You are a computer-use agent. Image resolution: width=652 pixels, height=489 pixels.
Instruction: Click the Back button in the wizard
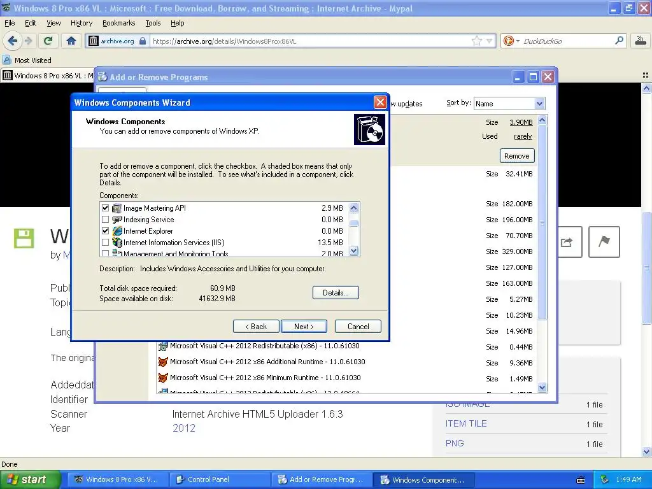(x=256, y=327)
